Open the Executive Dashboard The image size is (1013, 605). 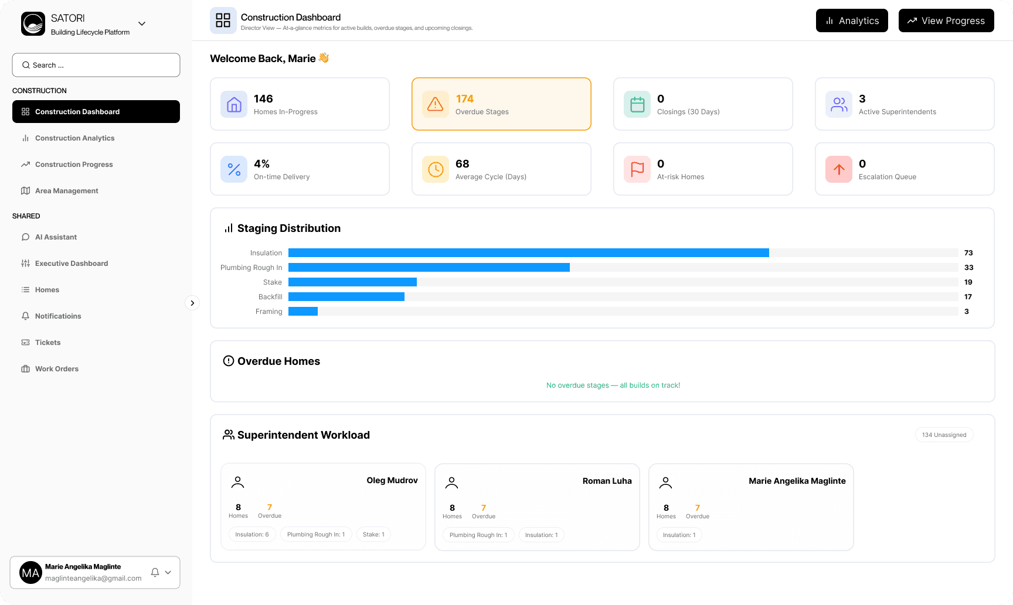coord(96,264)
